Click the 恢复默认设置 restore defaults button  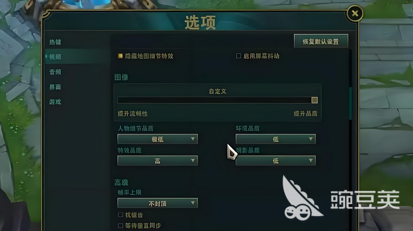(x=321, y=41)
